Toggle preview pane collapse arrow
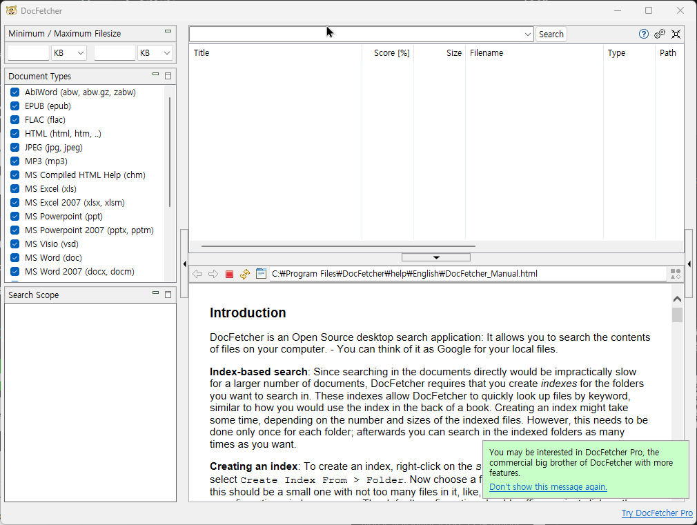 (436, 257)
